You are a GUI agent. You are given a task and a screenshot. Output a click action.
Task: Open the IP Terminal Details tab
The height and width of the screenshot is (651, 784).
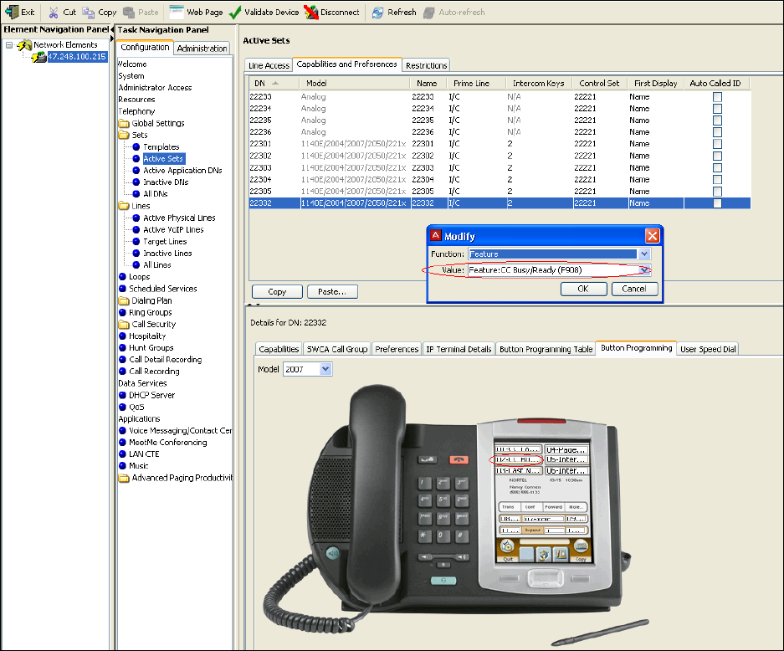[x=459, y=349]
